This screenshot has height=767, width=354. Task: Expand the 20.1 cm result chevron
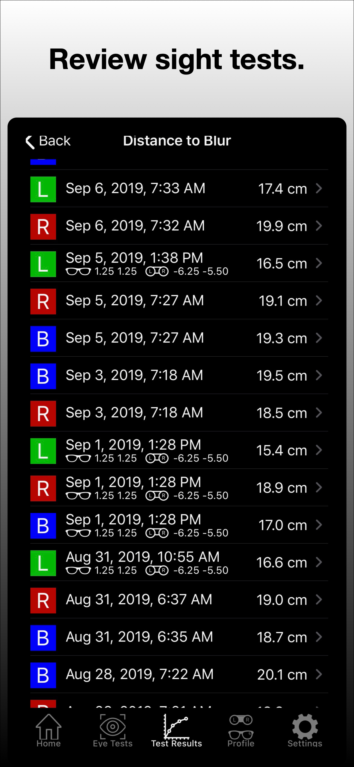point(319,674)
